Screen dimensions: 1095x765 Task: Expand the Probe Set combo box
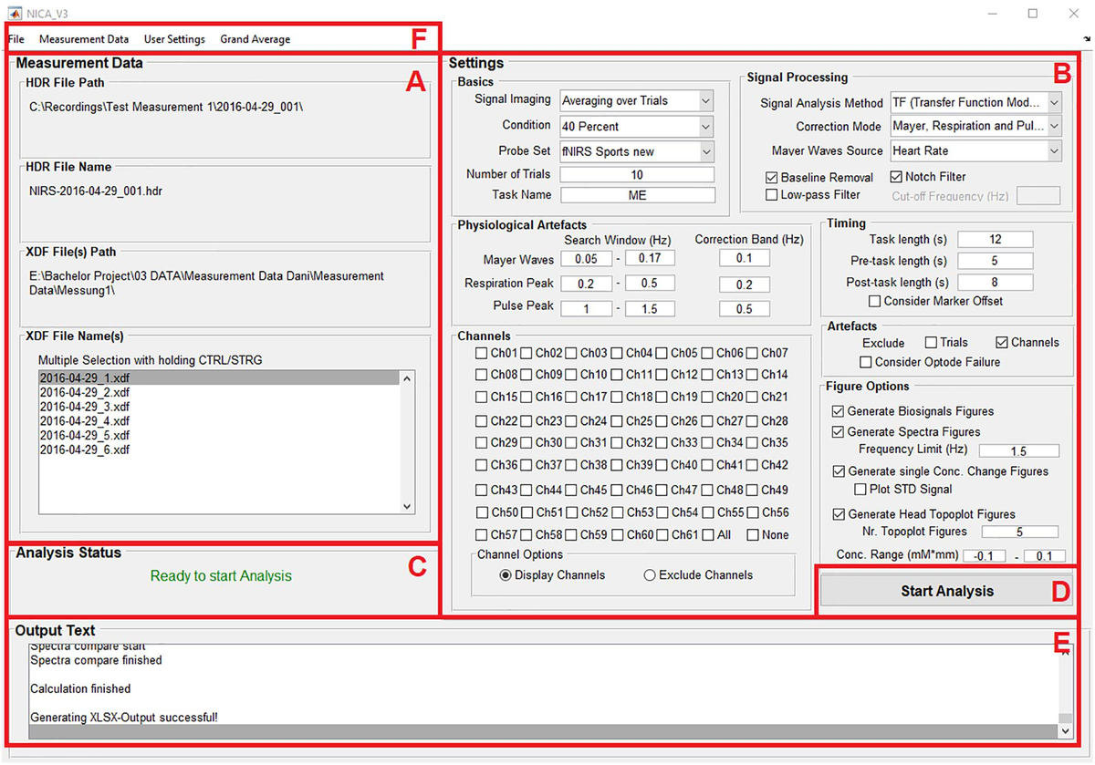coord(705,151)
